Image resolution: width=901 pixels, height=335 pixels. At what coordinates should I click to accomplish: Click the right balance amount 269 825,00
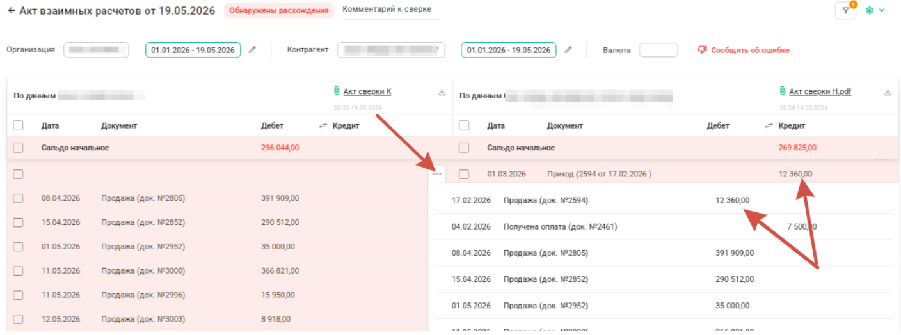pos(797,148)
